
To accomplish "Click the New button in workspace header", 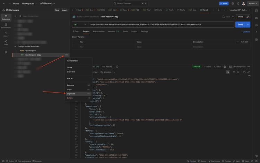I will [57, 10].
